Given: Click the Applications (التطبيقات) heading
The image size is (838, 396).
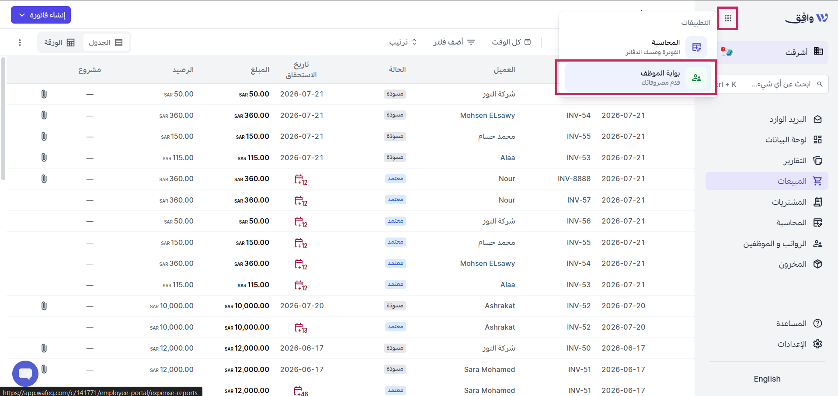Looking at the screenshot, I should [x=695, y=22].
